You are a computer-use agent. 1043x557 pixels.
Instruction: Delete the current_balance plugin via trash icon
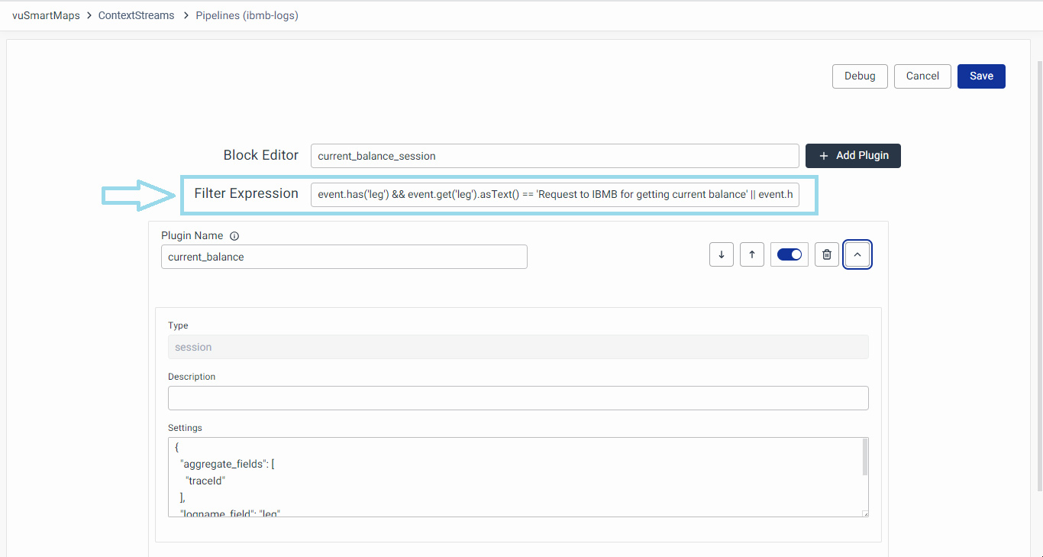(x=827, y=254)
